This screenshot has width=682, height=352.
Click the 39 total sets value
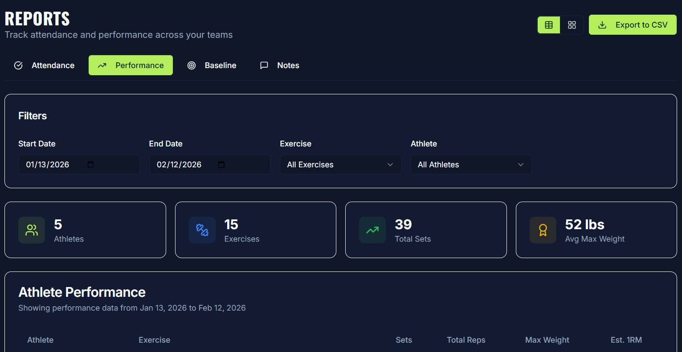[404, 225]
